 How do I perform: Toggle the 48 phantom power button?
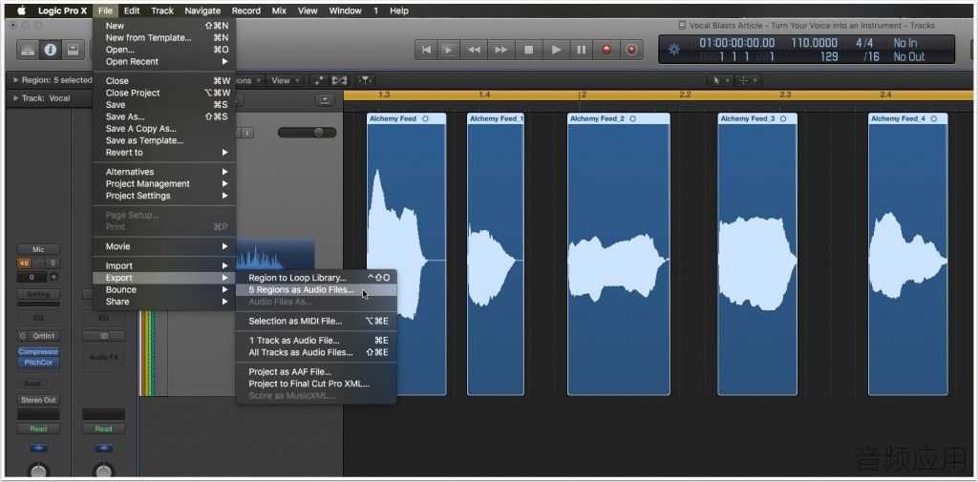click(x=24, y=263)
